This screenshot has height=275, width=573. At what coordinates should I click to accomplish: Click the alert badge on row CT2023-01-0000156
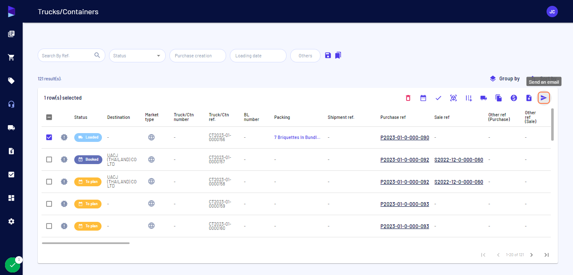64,137
